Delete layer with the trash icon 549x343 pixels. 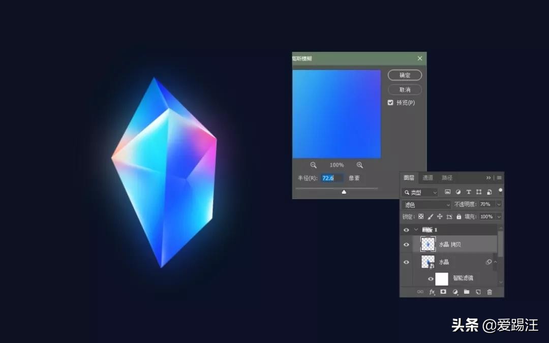coord(490,292)
